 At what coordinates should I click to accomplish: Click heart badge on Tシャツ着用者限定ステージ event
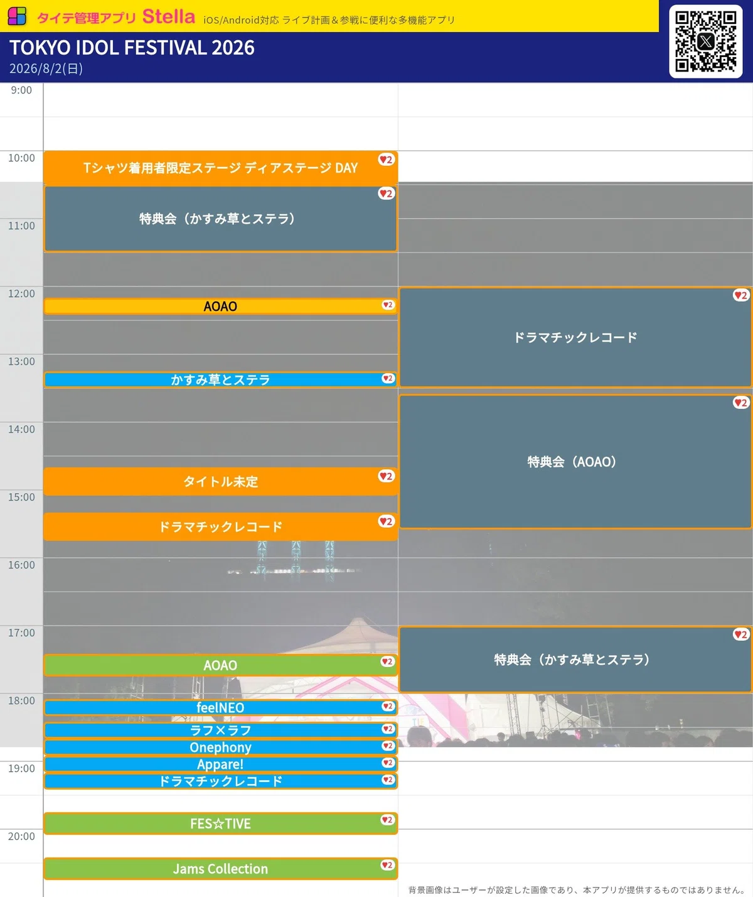[x=386, y=160]
